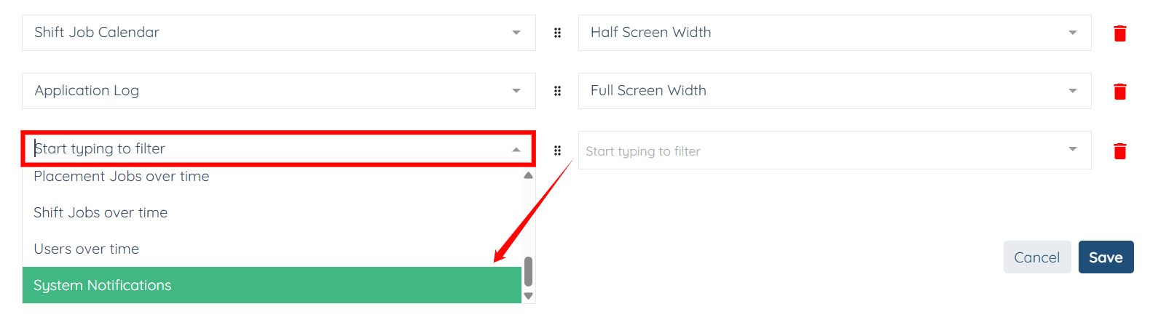This screenshot has width=1150, height=325.
Task: Pick Users over time in the list
Action: click(x=87, y=249)
